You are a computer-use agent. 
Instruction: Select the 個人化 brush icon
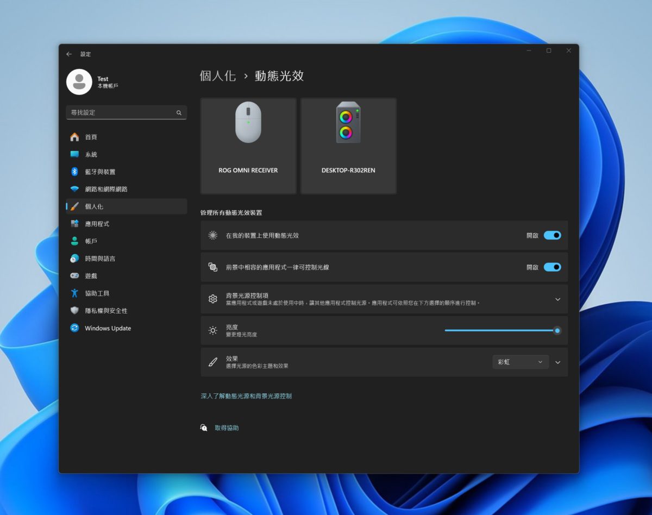tap(76, 206)
